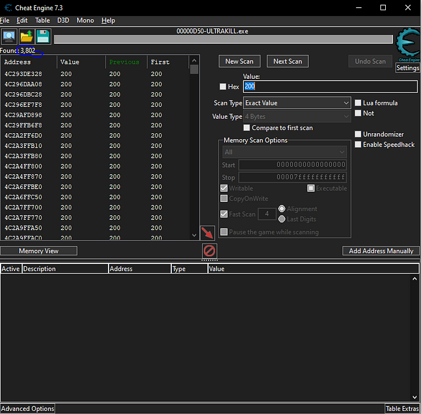Click the Value input field
Viewport: 422px width, 414px height.
click(330, 86)
